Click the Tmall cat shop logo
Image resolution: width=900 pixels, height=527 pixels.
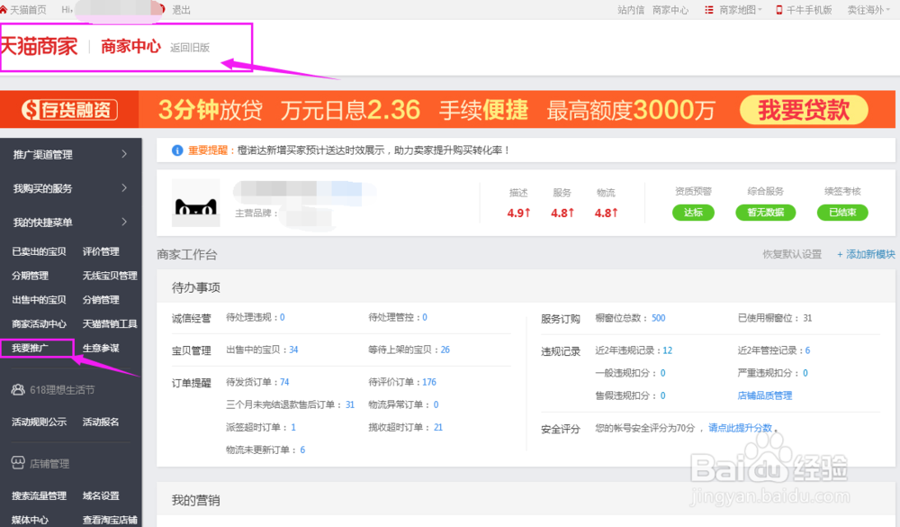[195, 203]
